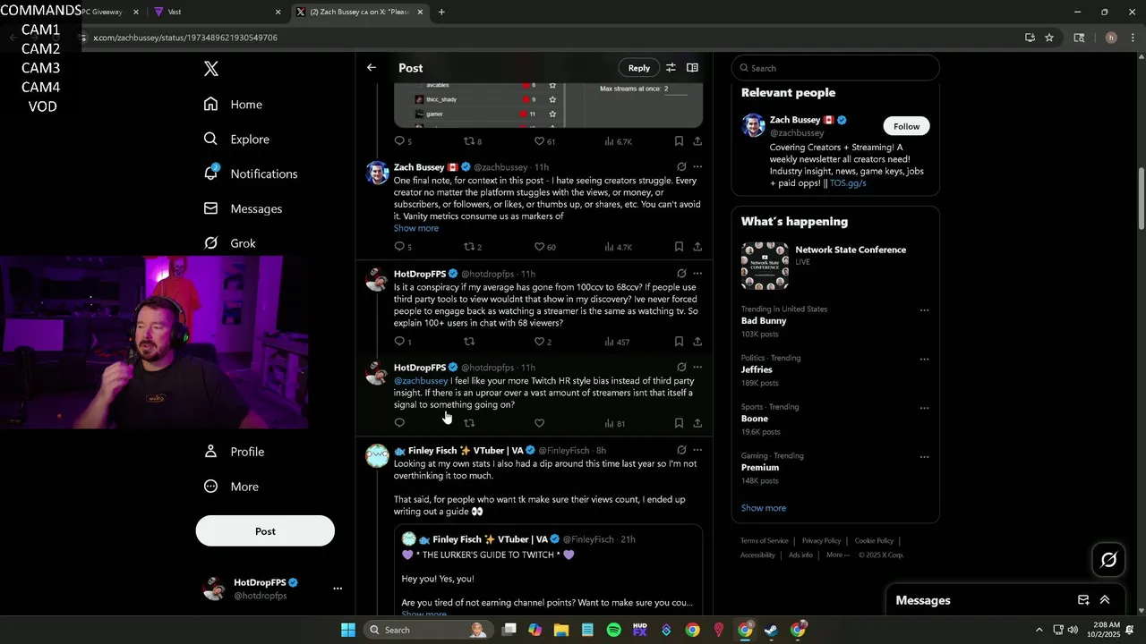1146x644 pixels.
Task: Open the reply sorting settings icon
Action: (671, 68)
